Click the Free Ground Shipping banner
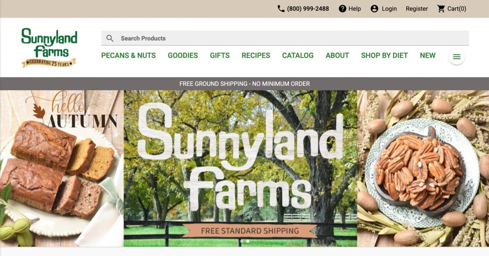 click(244, 84)
